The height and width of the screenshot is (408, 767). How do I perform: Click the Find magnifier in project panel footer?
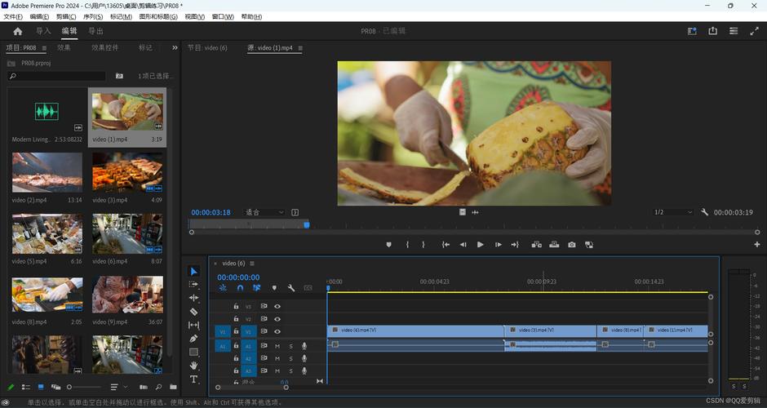pos(158,387)
